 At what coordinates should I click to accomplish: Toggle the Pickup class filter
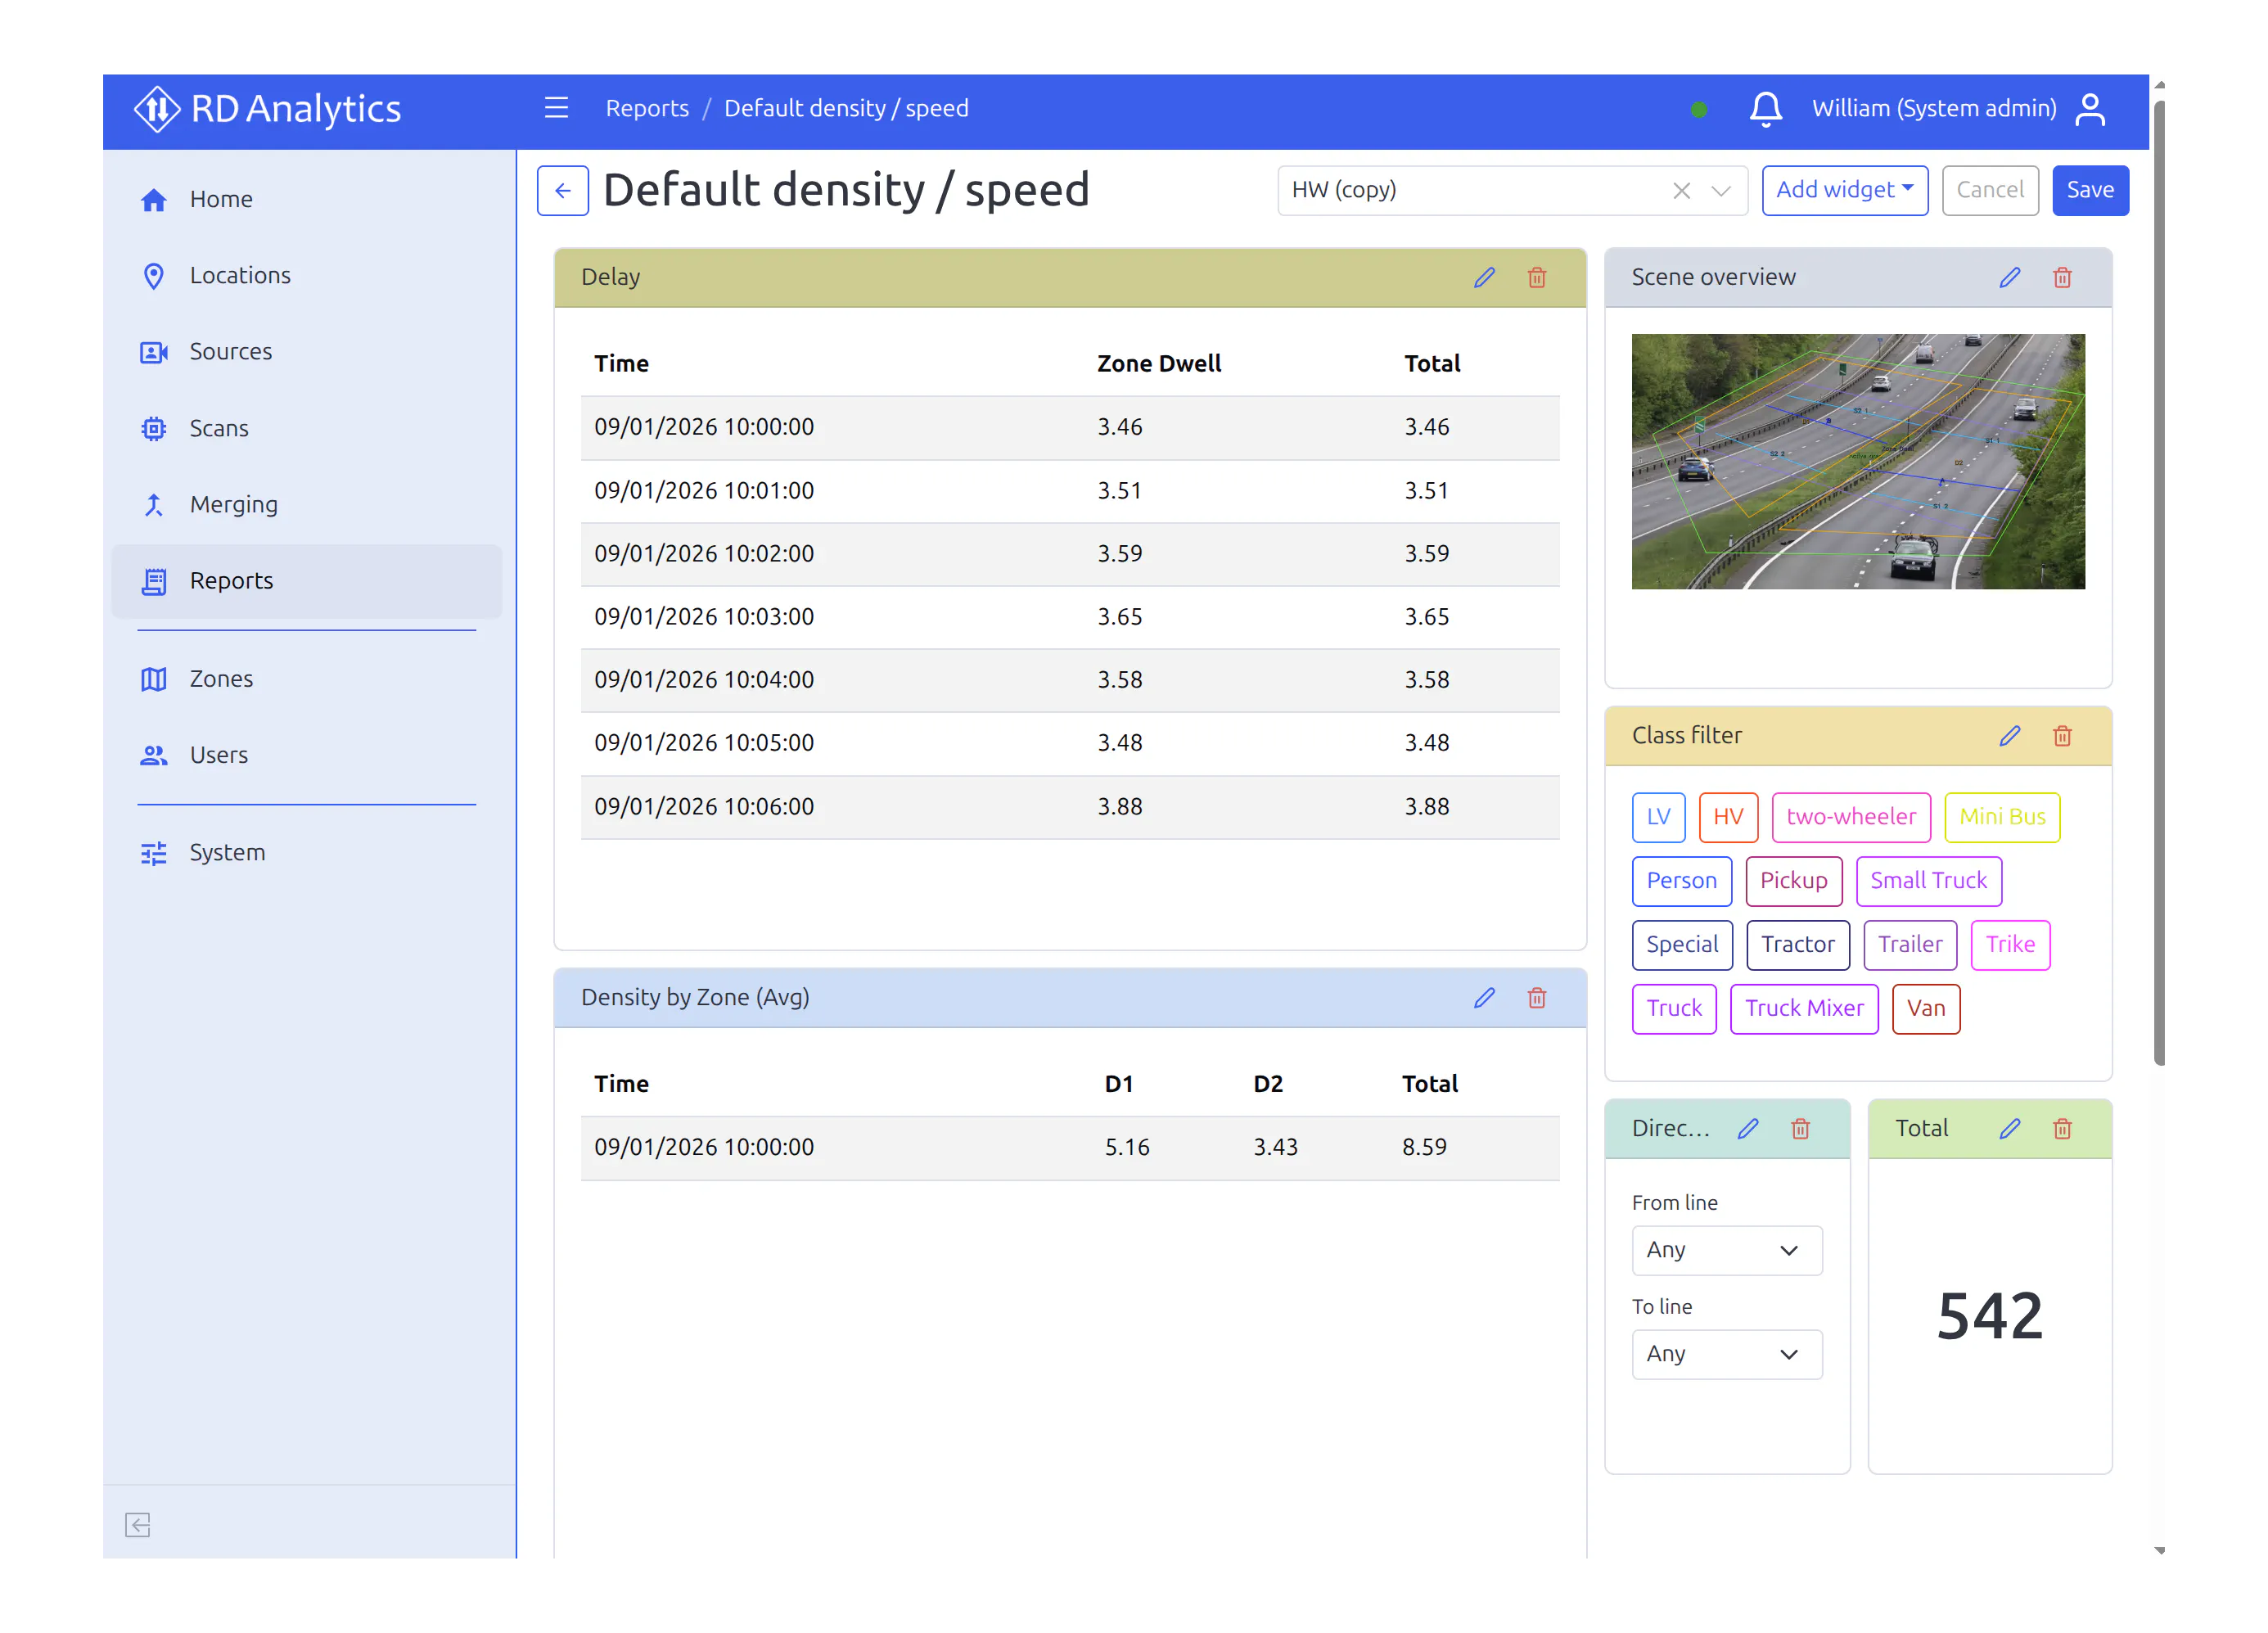pos(1794,881)
